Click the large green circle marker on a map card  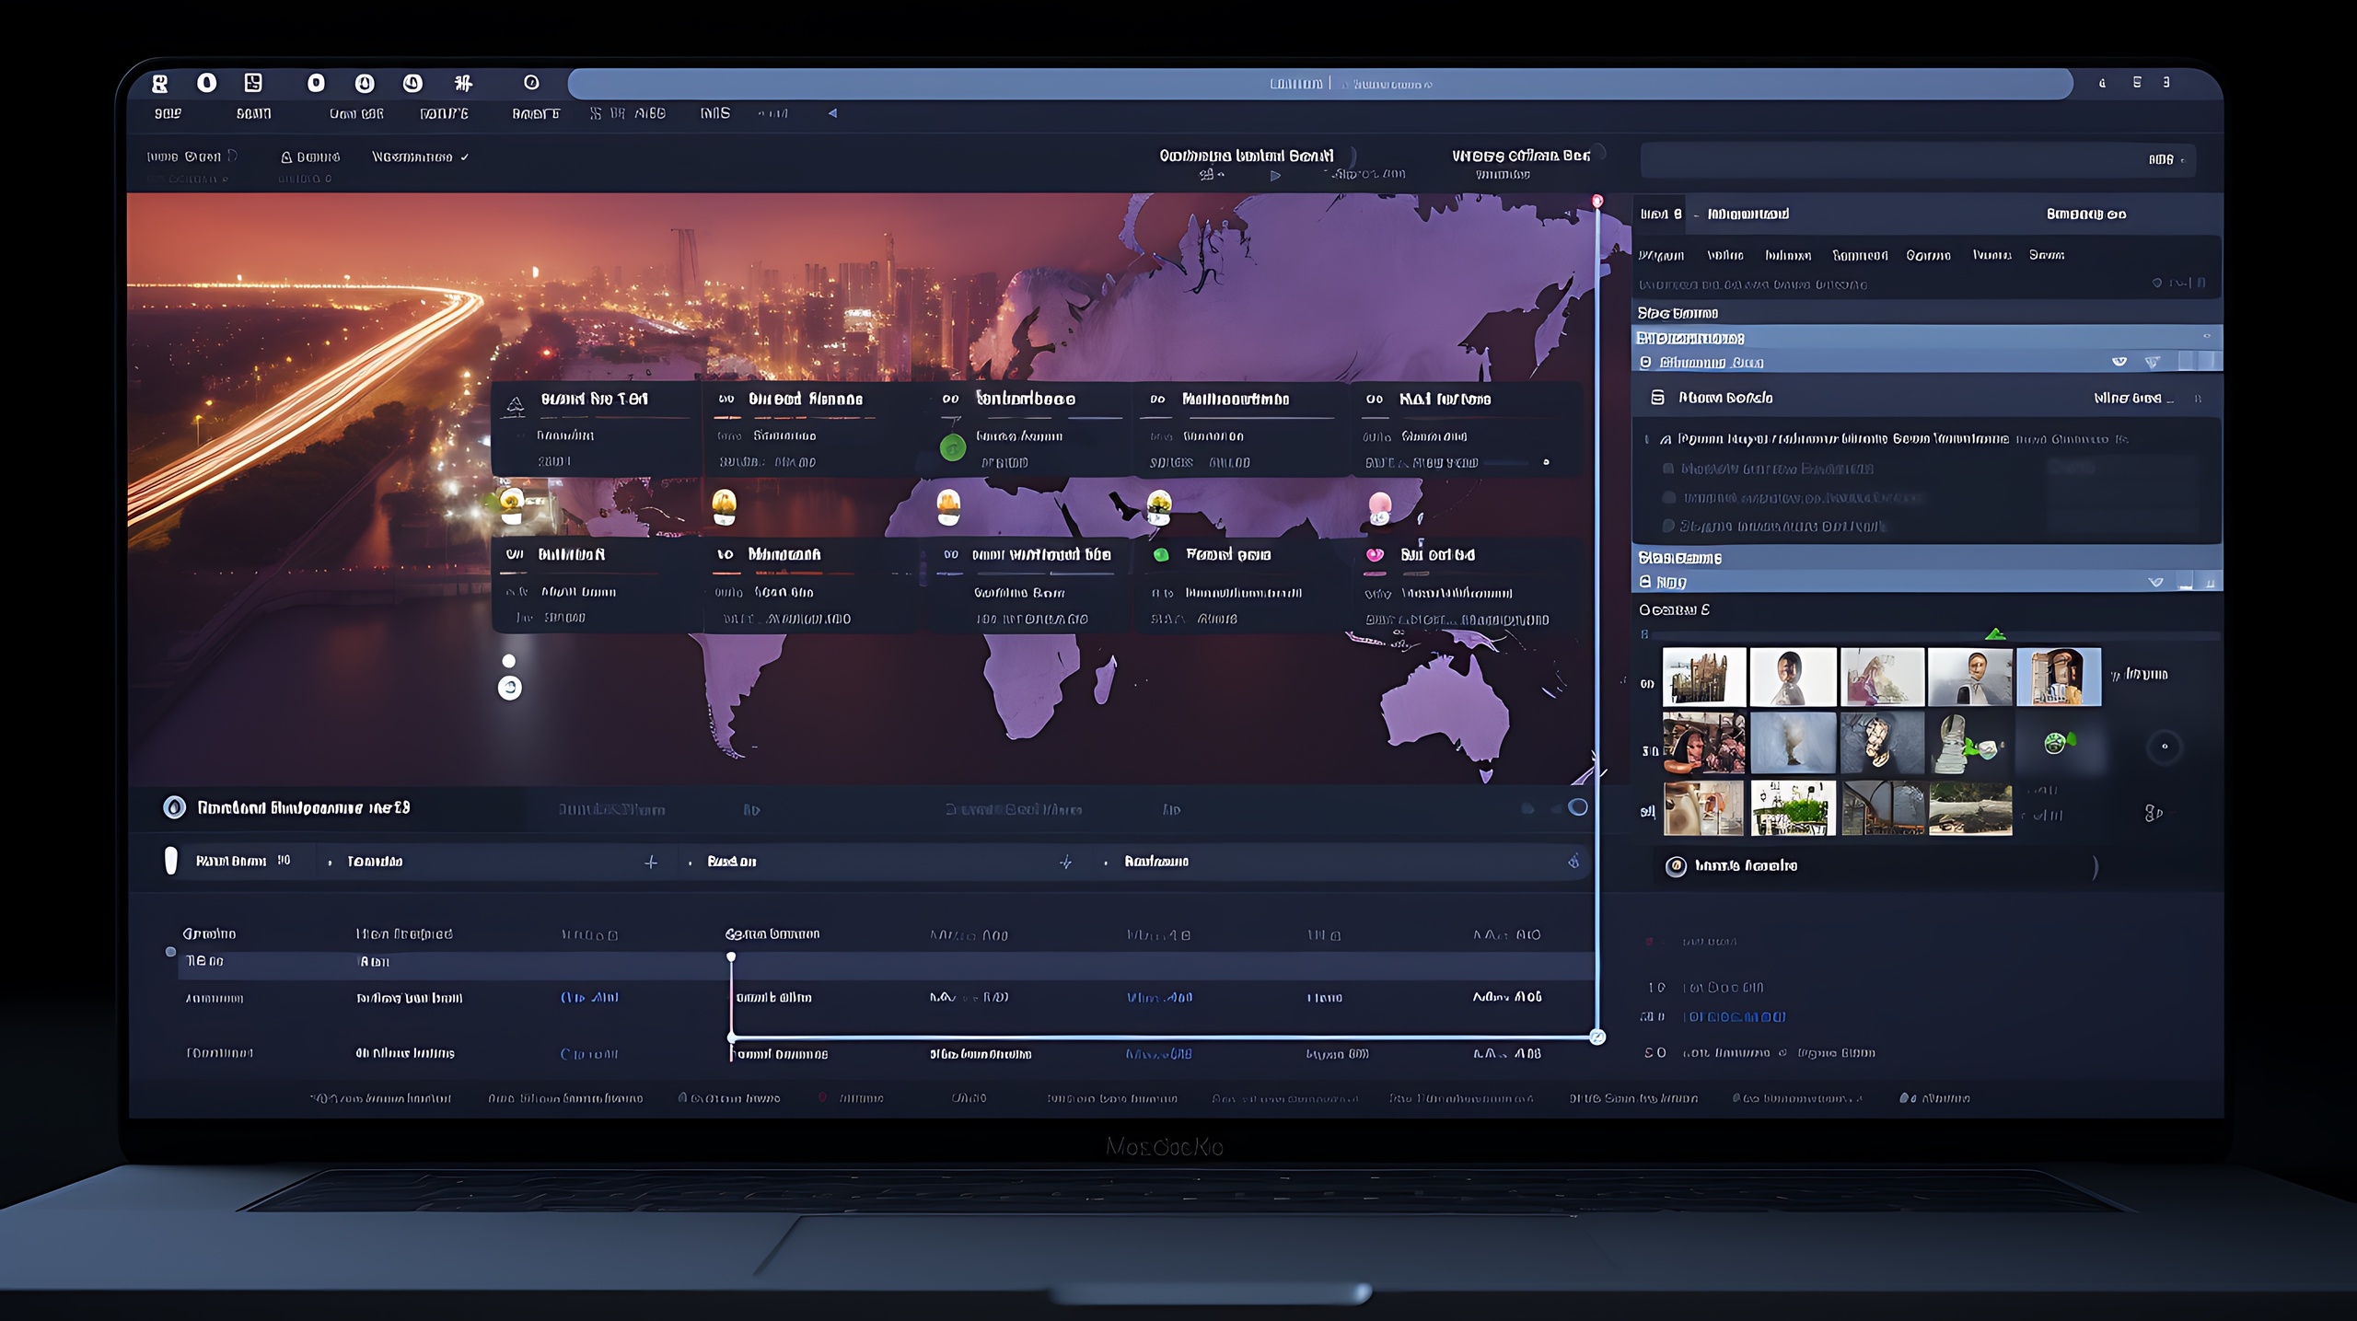coord(953,448)
